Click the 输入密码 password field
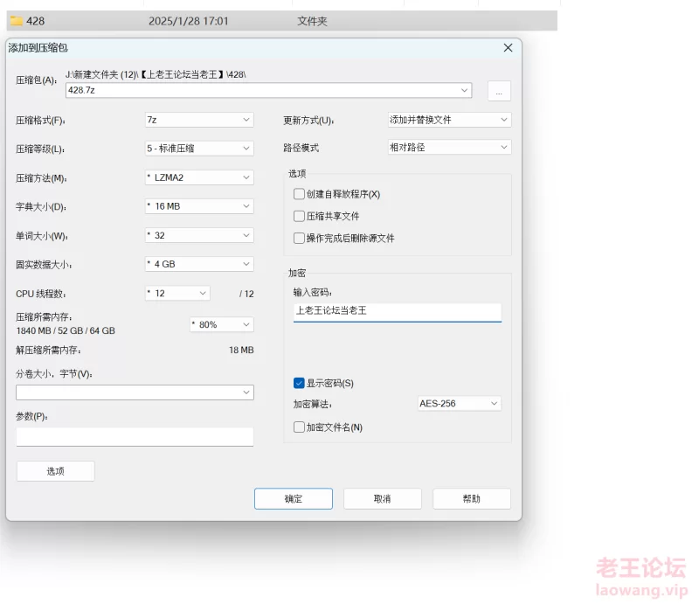 tap(398, 312)
